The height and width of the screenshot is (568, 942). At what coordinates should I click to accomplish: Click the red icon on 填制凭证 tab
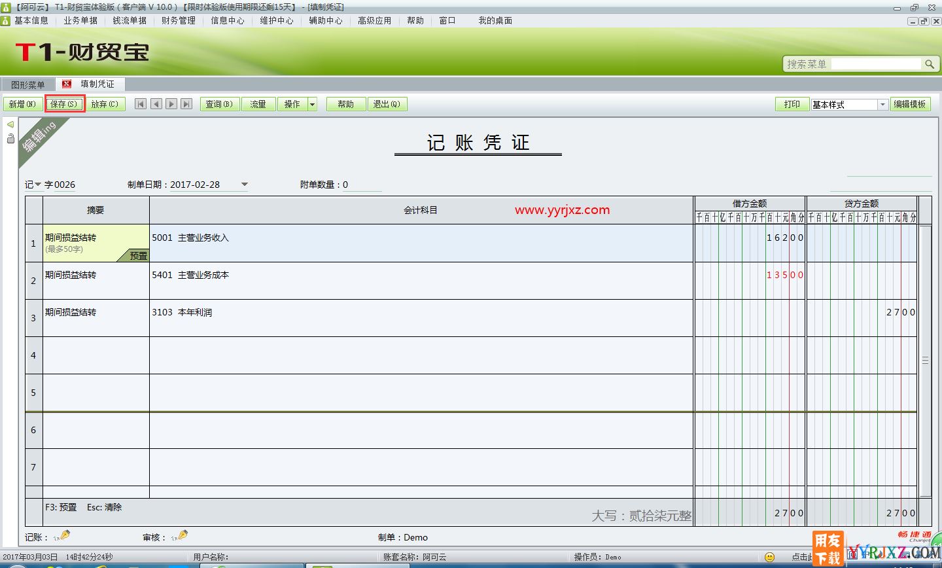pyautogui.click(x=66, y=84)
